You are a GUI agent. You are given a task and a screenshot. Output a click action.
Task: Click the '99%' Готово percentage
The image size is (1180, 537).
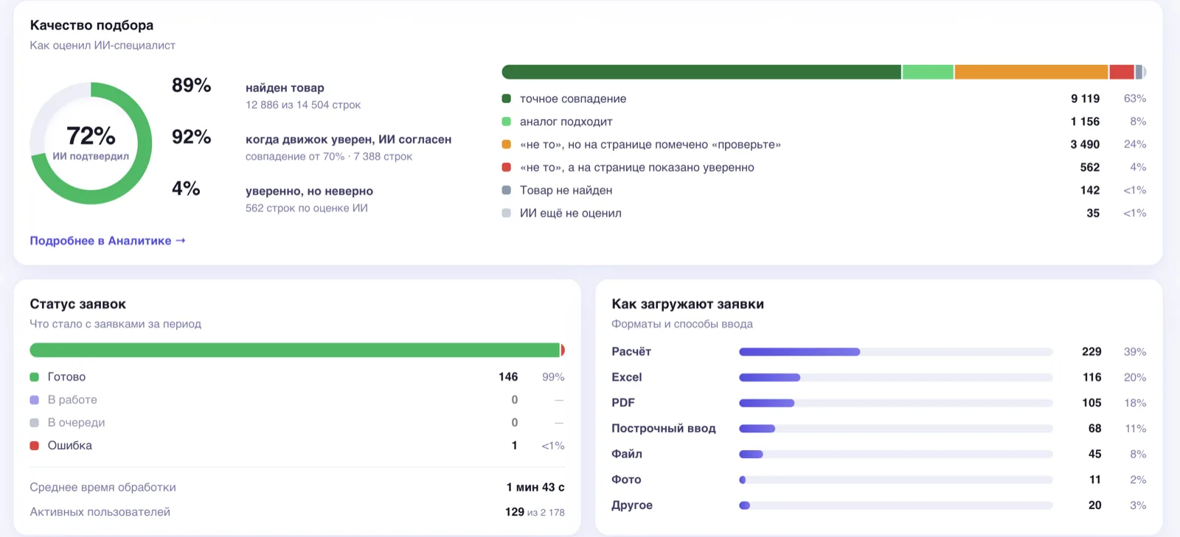(x=553, y=377)
